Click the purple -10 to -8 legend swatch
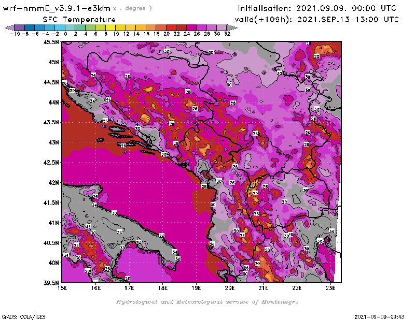 (x=20, y=27)
